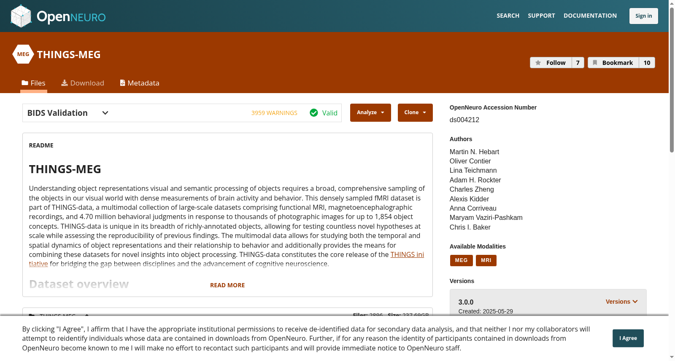
Task: Click author name Oliver Contier
Action: point(470,161)
